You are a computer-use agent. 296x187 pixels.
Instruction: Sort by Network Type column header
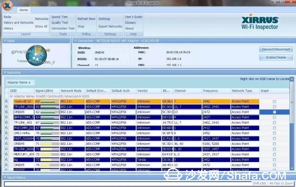click(x=245, y=91)
